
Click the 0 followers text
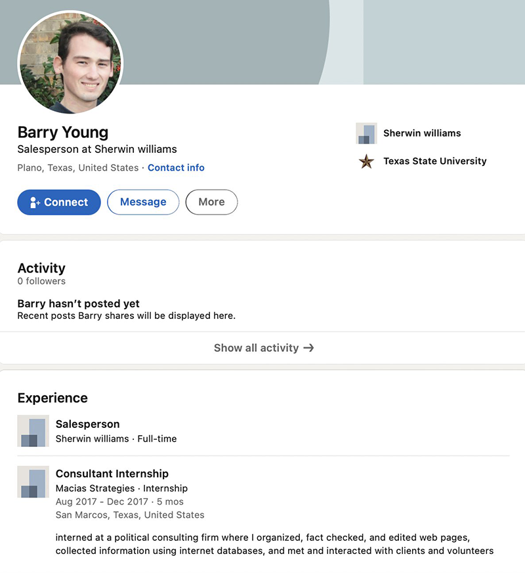(x=41, y=281)
